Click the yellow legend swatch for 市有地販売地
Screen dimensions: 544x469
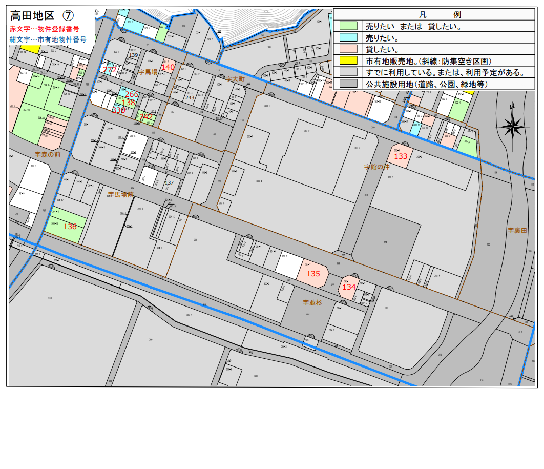[348, 61]
